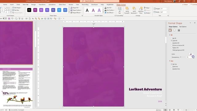The width and height of the screenshot is (197, 111).
Task: Click the Redo icon
Action: tap(16, 18)
